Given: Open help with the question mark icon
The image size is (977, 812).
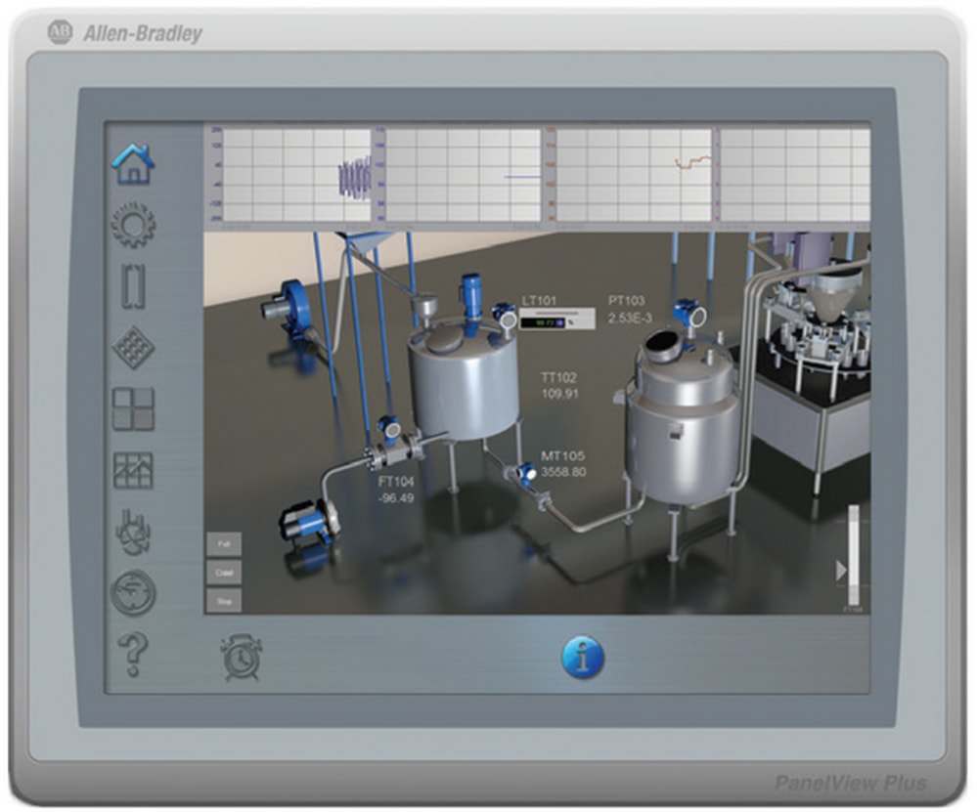Looking at the screenshot, I should (133, 654).
